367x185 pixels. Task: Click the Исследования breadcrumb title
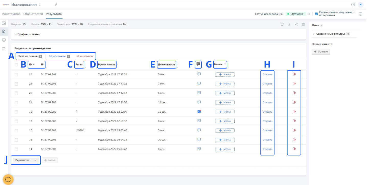coord(24,5)
